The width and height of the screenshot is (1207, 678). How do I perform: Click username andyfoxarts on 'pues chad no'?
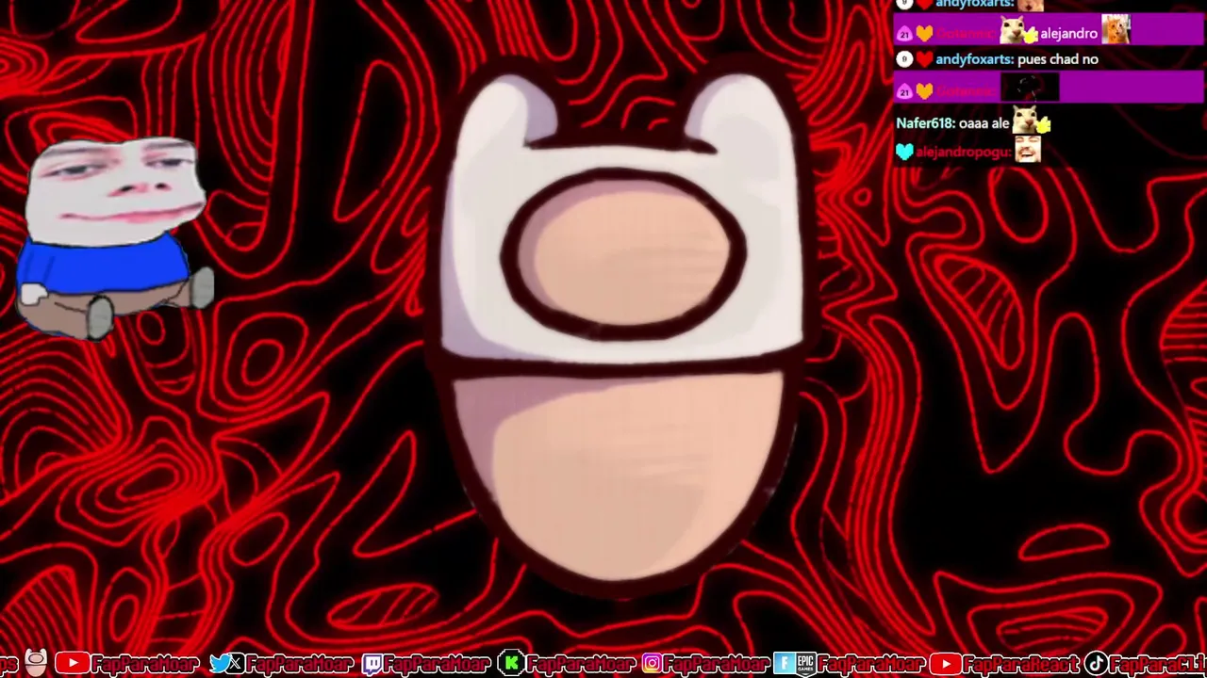pos(975,59)
